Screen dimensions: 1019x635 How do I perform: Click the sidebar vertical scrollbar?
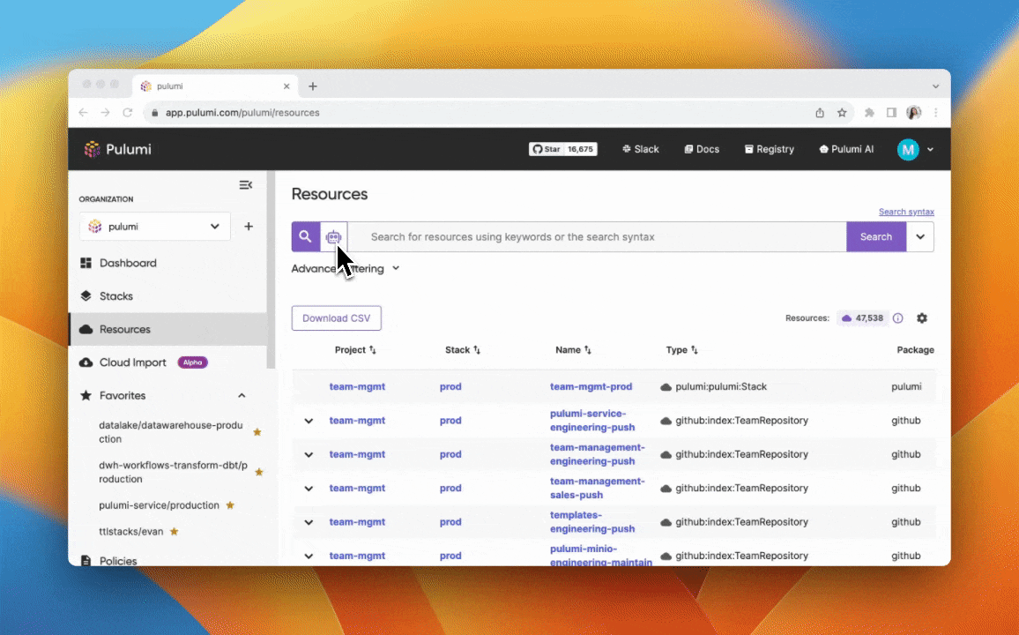pos(271,270)
